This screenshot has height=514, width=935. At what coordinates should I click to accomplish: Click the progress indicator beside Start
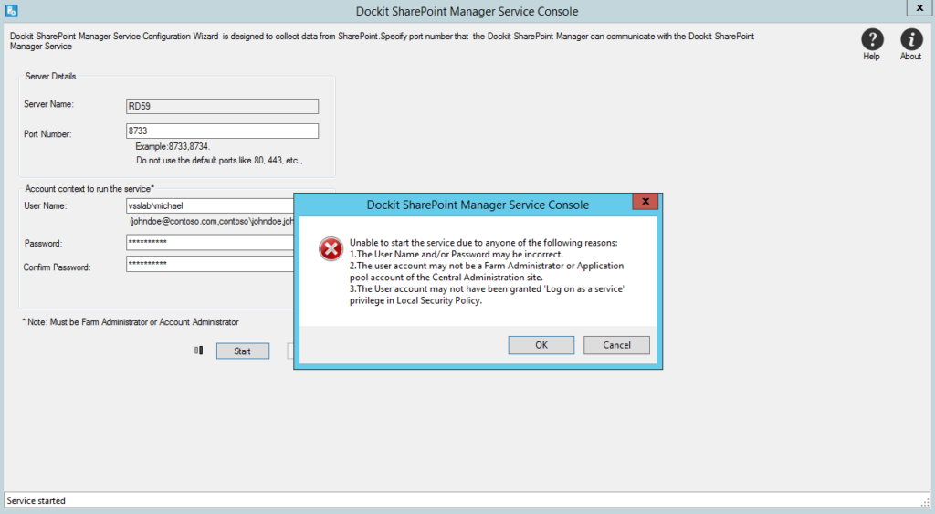[198, 351]
